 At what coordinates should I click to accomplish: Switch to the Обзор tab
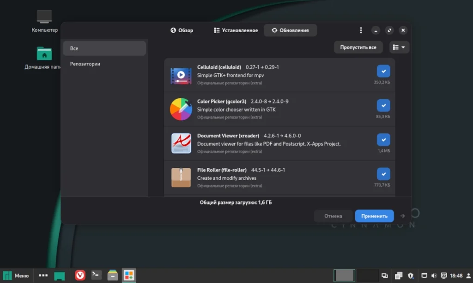click(x=182, y=30)
